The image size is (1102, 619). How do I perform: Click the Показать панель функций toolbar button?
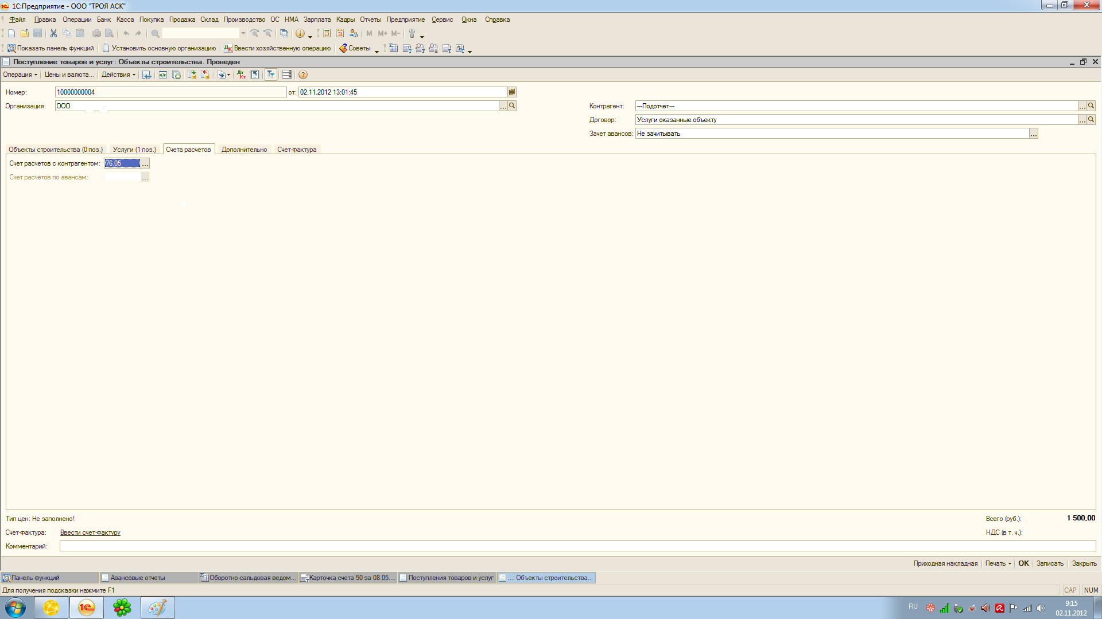[51, 48]
